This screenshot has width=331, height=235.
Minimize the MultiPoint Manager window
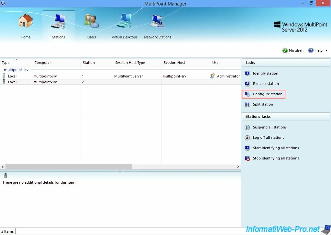click(x=303, y=3)
